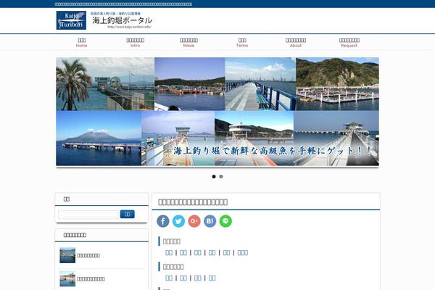Open the Intro menu item
The width and height of the screenshot is (435, 290).
point(135,43)
